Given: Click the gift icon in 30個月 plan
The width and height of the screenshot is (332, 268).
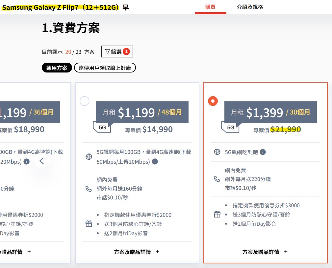Looking at the screenshot, I should (x=217, y=214).
